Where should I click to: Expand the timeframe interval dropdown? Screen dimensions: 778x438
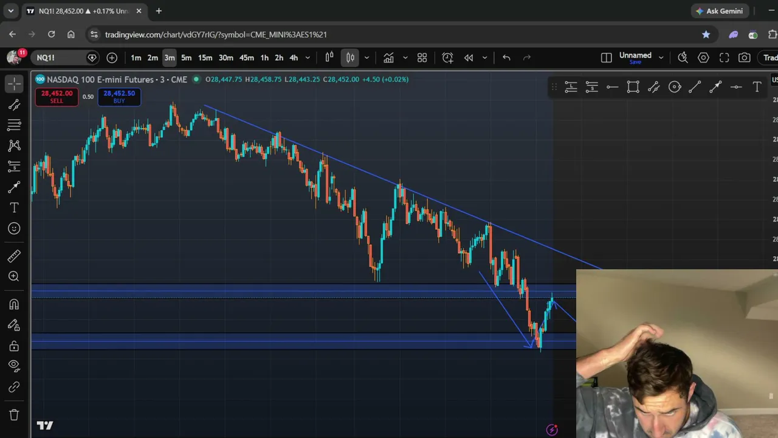[308, 58]
